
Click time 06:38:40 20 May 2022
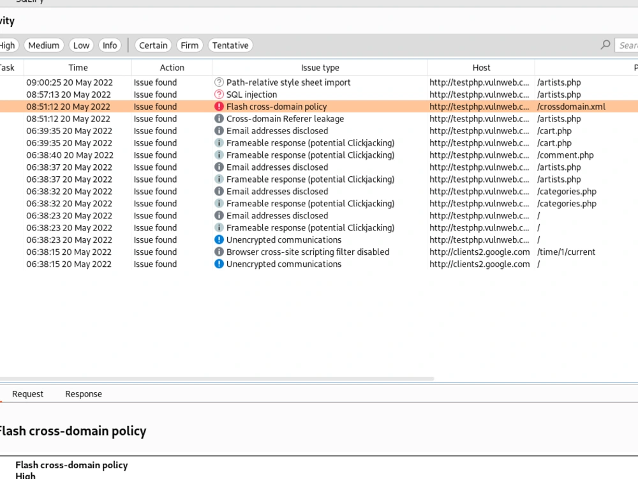[70, 155]
